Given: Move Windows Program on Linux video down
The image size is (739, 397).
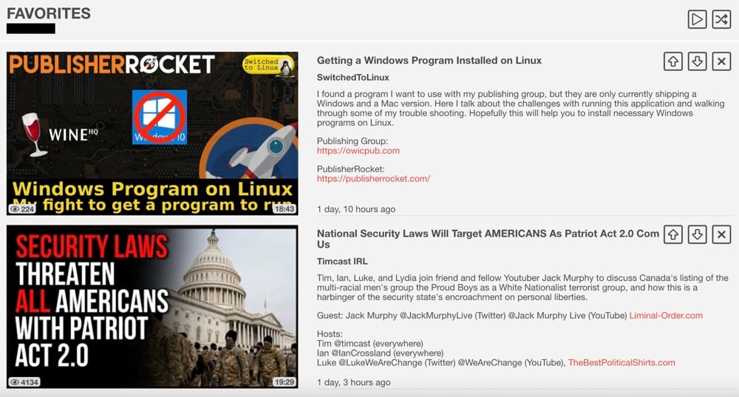Looking at the screenshot, I should [697, 61].
